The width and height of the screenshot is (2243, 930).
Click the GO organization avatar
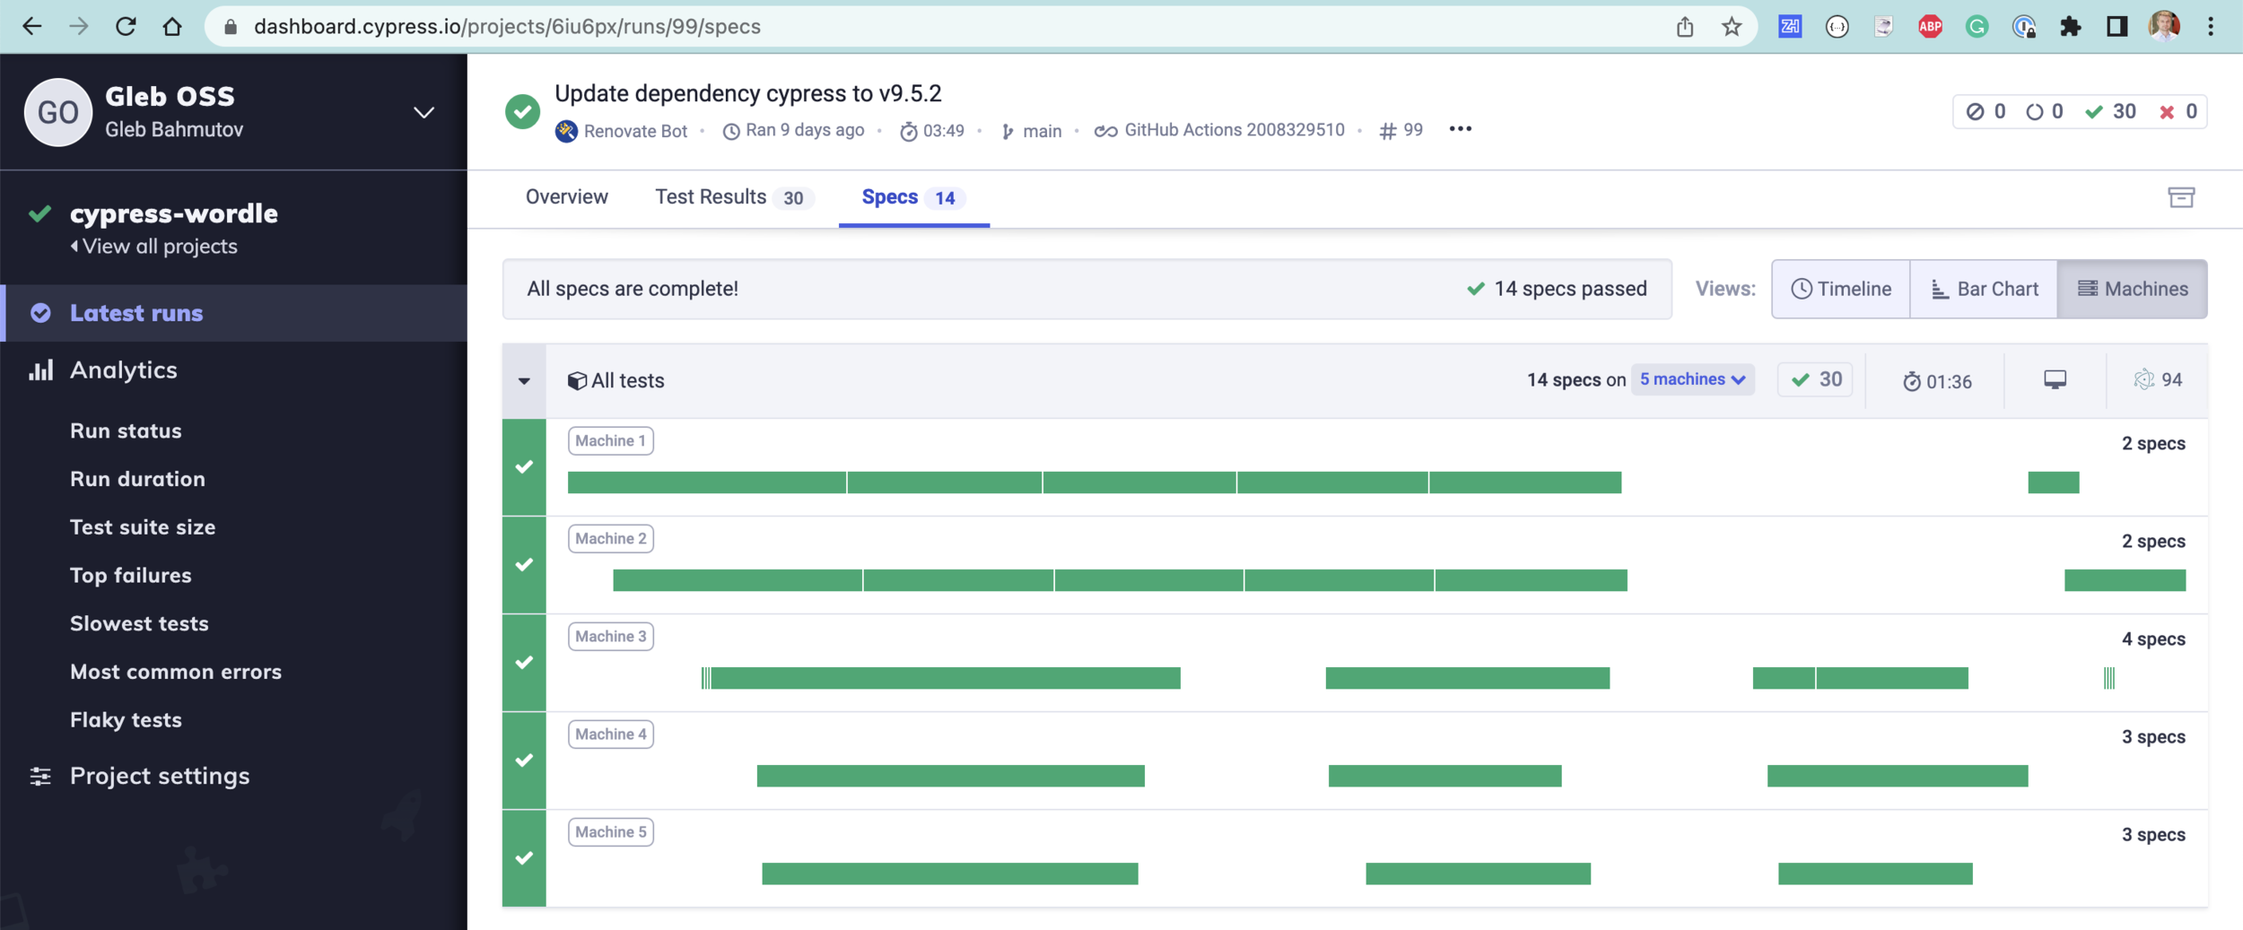[x=58, y=112]
